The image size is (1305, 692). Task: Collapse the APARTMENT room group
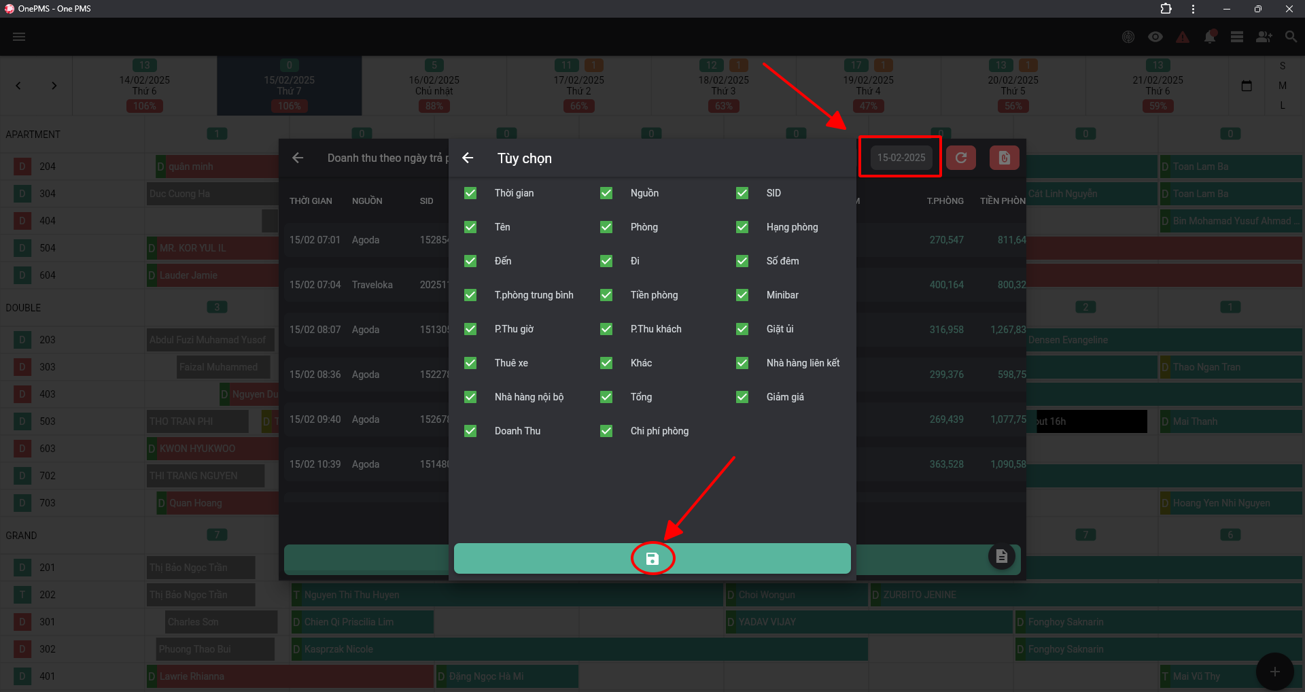(33, 135)
